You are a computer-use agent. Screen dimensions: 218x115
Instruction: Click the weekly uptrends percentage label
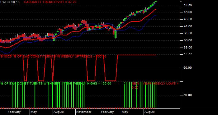click(53, 57)
